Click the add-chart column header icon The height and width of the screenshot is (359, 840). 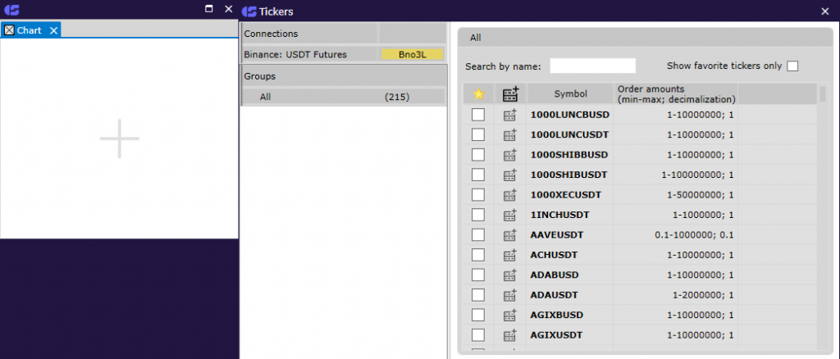click(x=510, y=93)
